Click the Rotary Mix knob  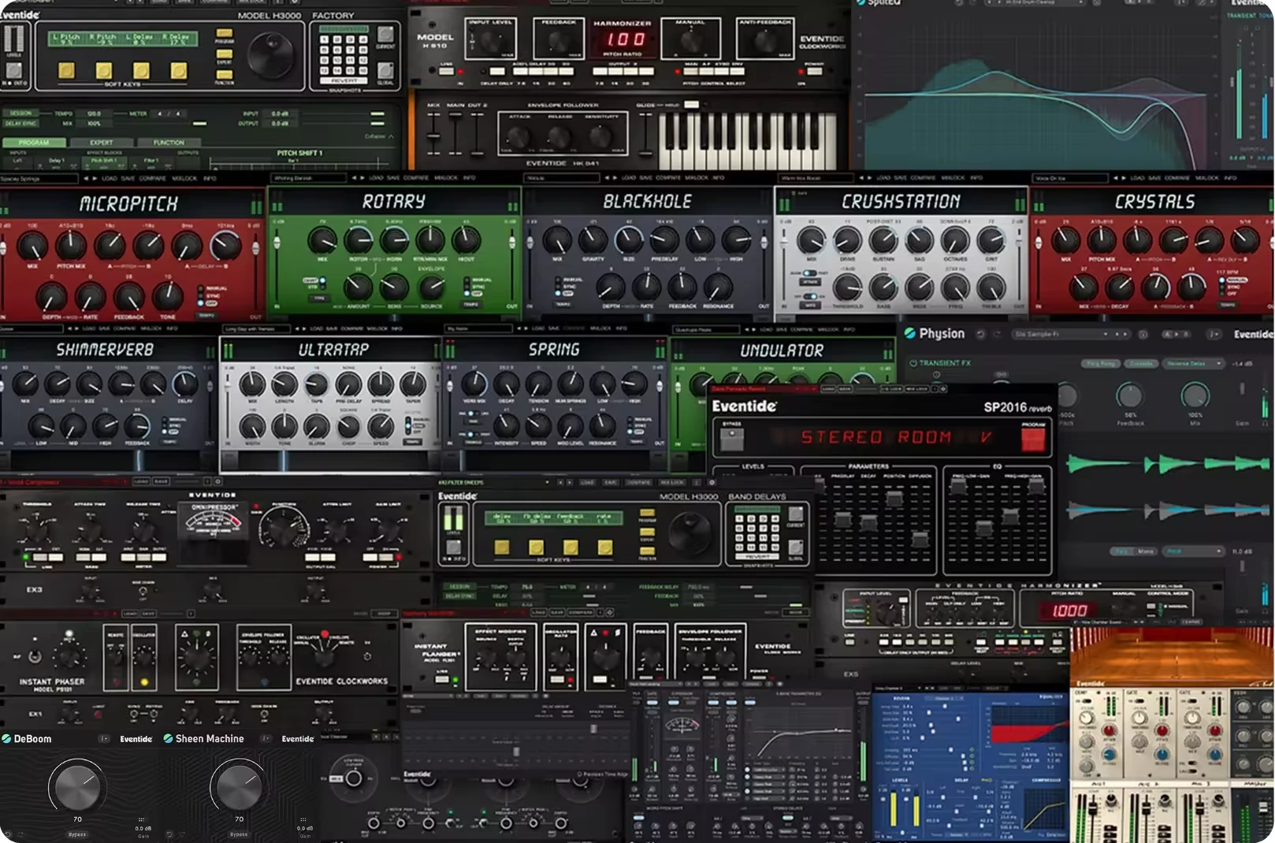pos(322,240)
